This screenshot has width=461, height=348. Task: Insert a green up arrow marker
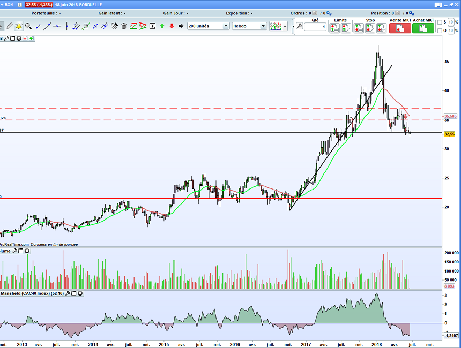(162, 26)
